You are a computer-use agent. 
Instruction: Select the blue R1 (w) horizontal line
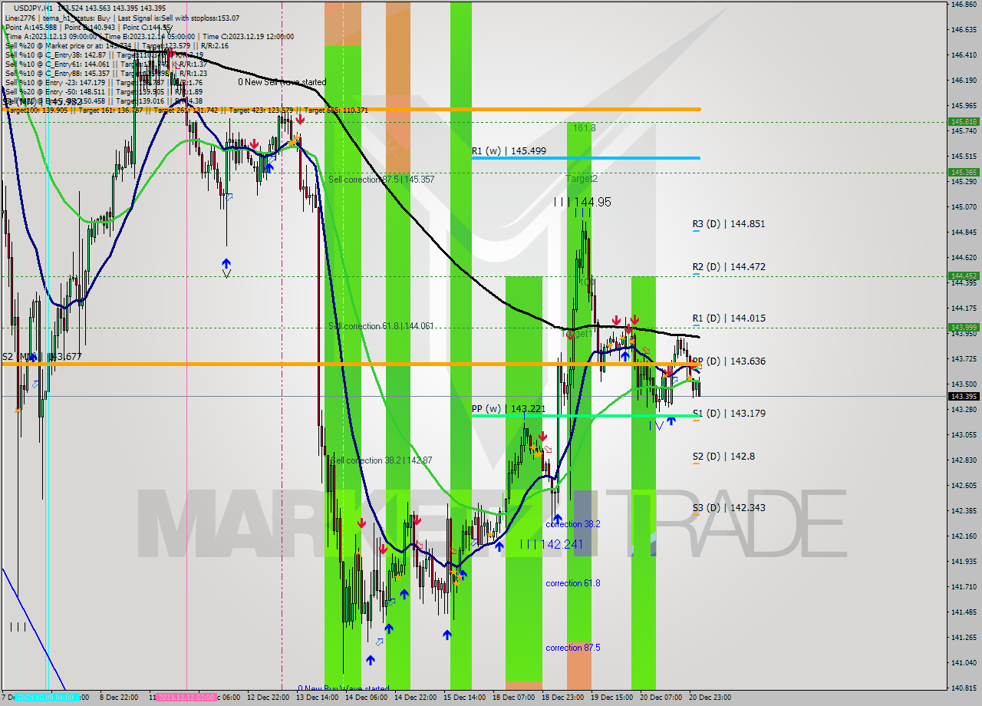pos(585,158)
